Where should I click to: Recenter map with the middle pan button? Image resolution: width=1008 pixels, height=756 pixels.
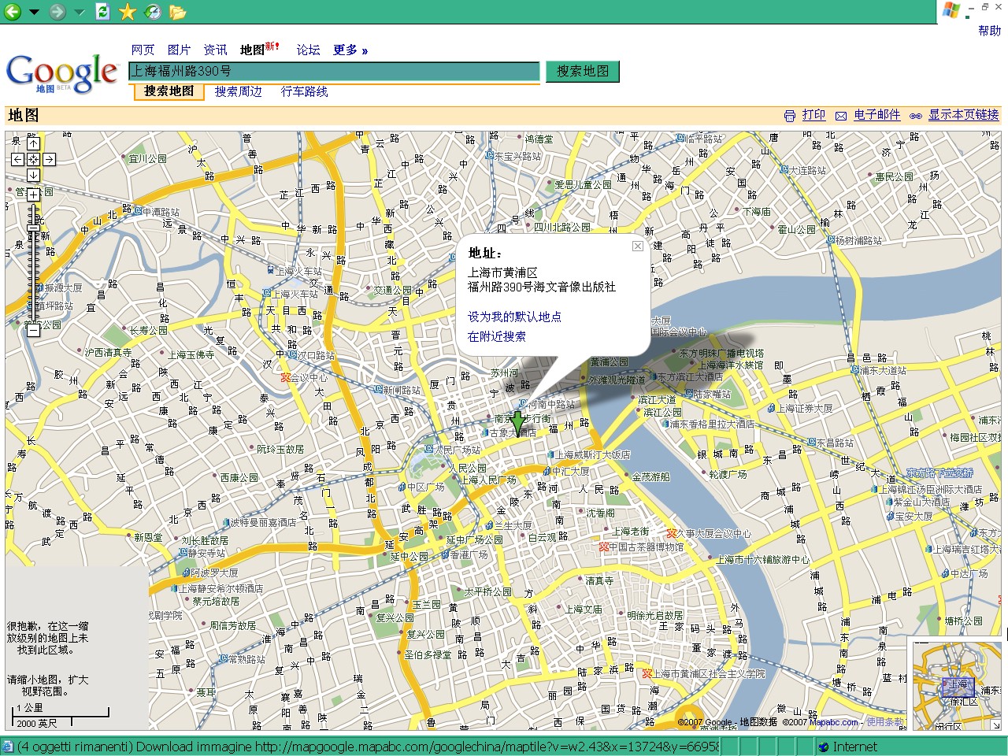[33, 159]
